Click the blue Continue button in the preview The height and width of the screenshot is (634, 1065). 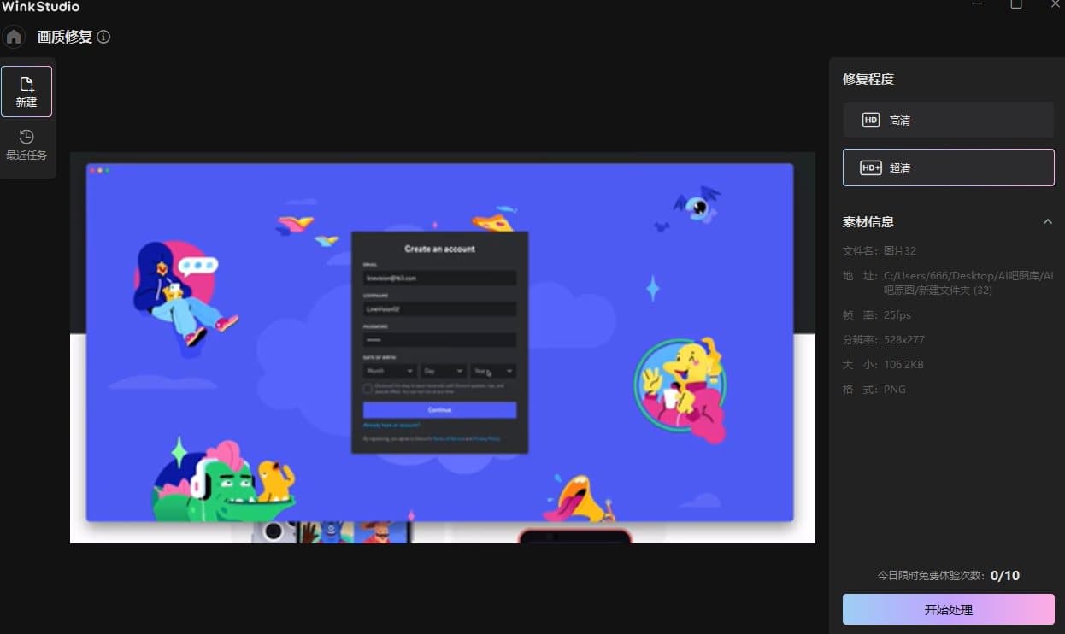point(439,410)
